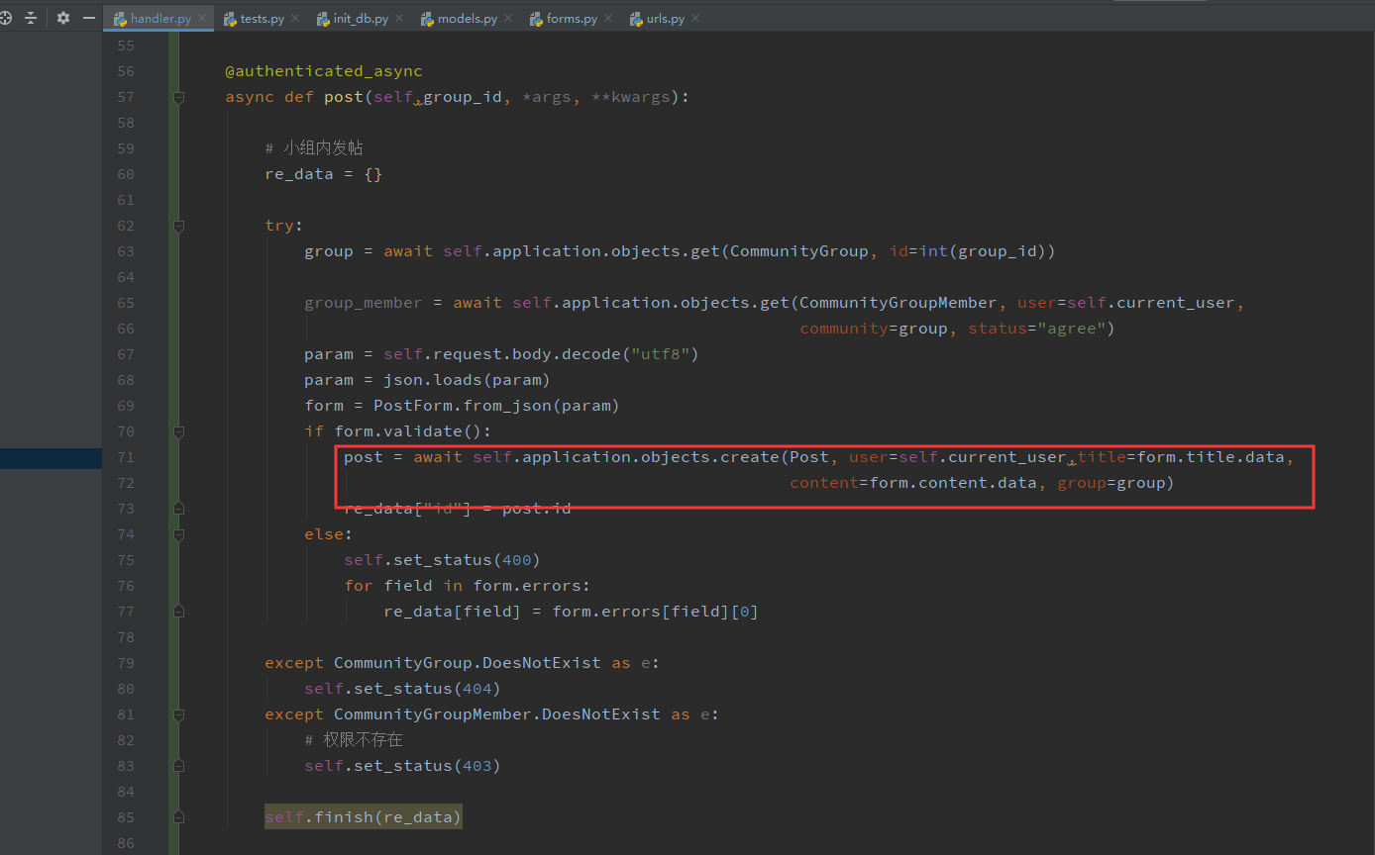Click 'CommunityGroupMember' on line 65
Viewport: 1375px width, 855px height.
899,303
